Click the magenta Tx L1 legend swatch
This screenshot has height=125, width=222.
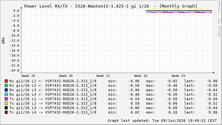pos(6,99)
